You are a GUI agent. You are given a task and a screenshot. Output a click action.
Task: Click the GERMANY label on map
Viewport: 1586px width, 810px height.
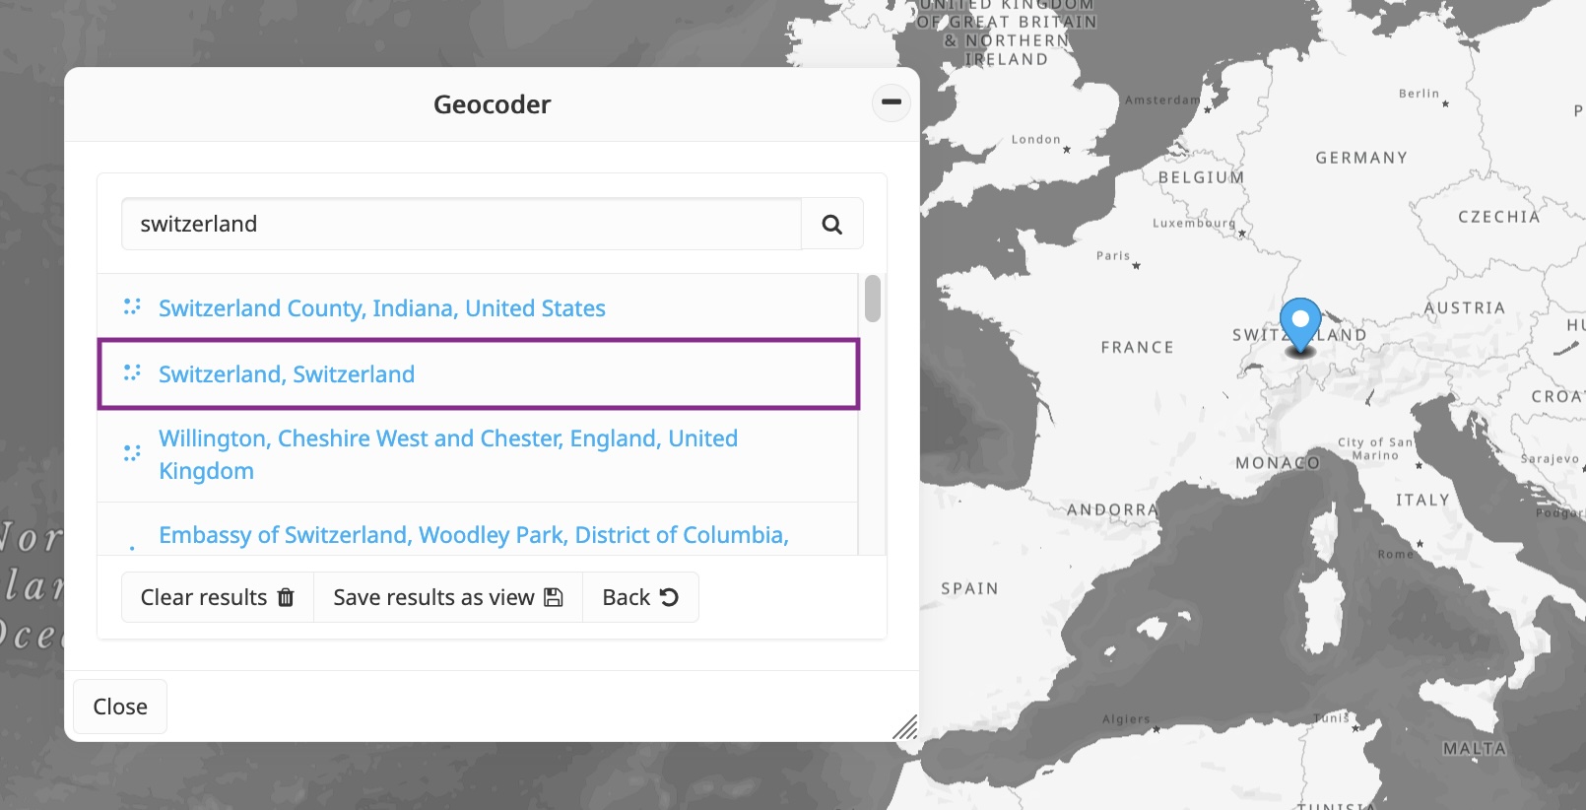(x=1361, y=158)
